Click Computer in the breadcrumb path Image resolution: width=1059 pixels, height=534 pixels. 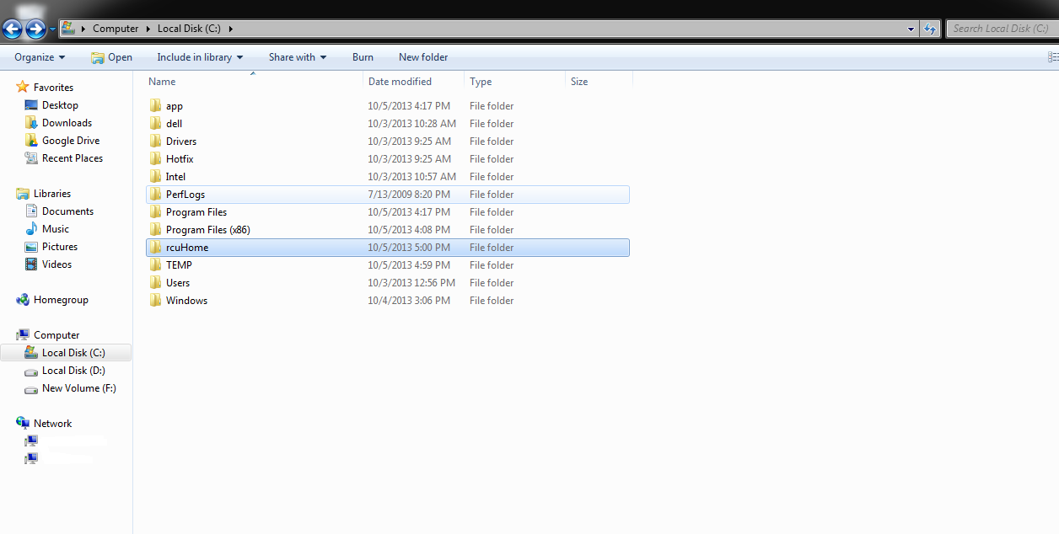click(116, 28)
